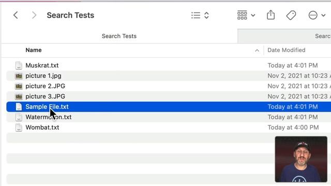
Task: Expand the More actions dropdown arrow
Action: [323, 15]
